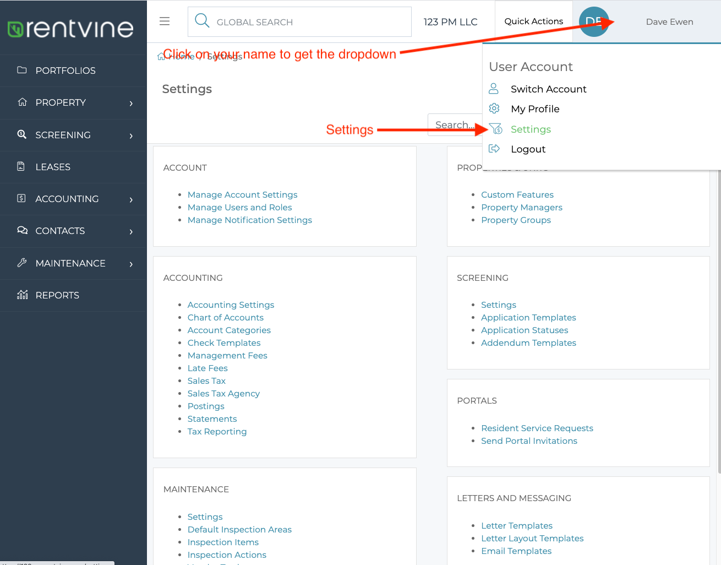Click the Property house icon
Screen dimensions: 721x565
[22, 102]
